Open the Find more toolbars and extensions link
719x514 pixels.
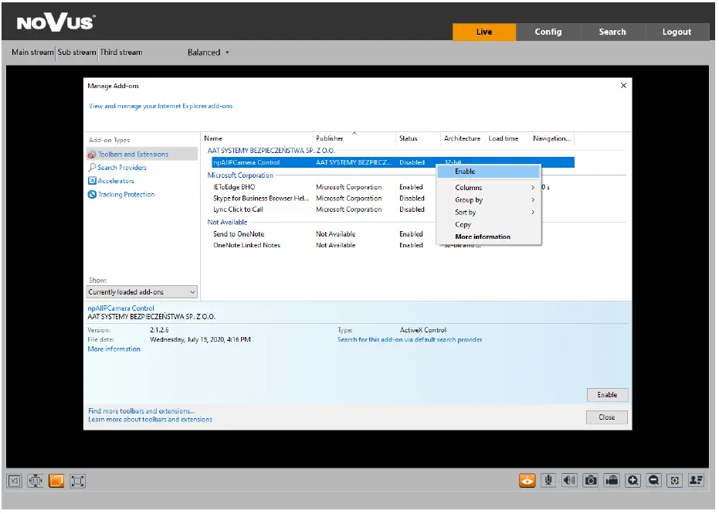click(141, 411)
